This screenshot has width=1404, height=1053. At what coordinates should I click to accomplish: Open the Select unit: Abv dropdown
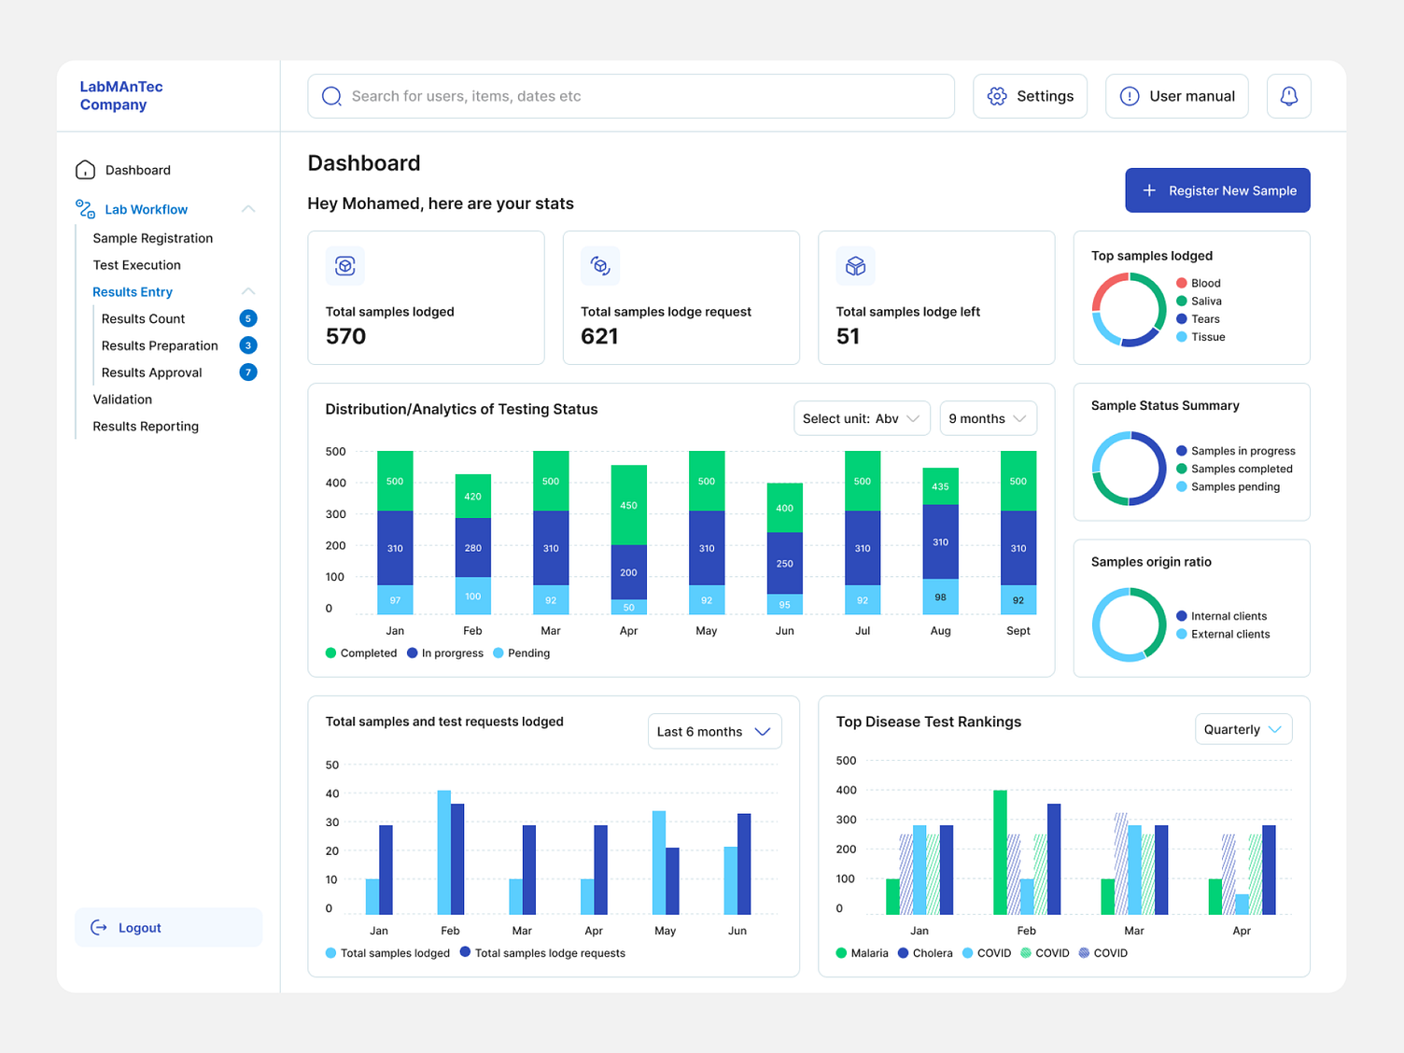click(x=861, y=418)
